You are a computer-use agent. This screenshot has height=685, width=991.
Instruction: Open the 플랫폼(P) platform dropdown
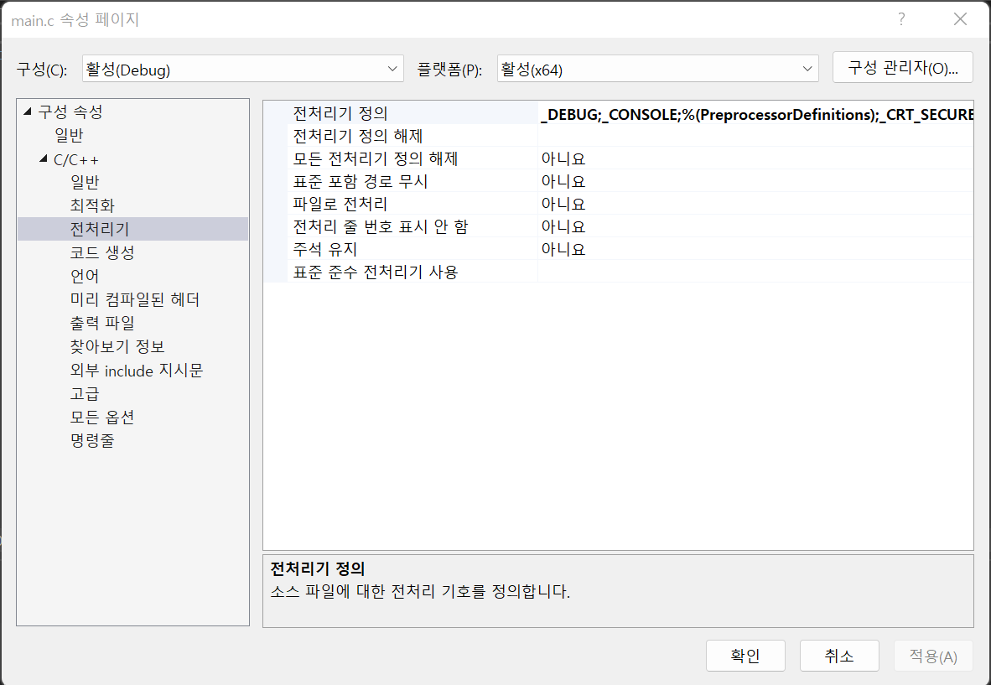point(657,69)
